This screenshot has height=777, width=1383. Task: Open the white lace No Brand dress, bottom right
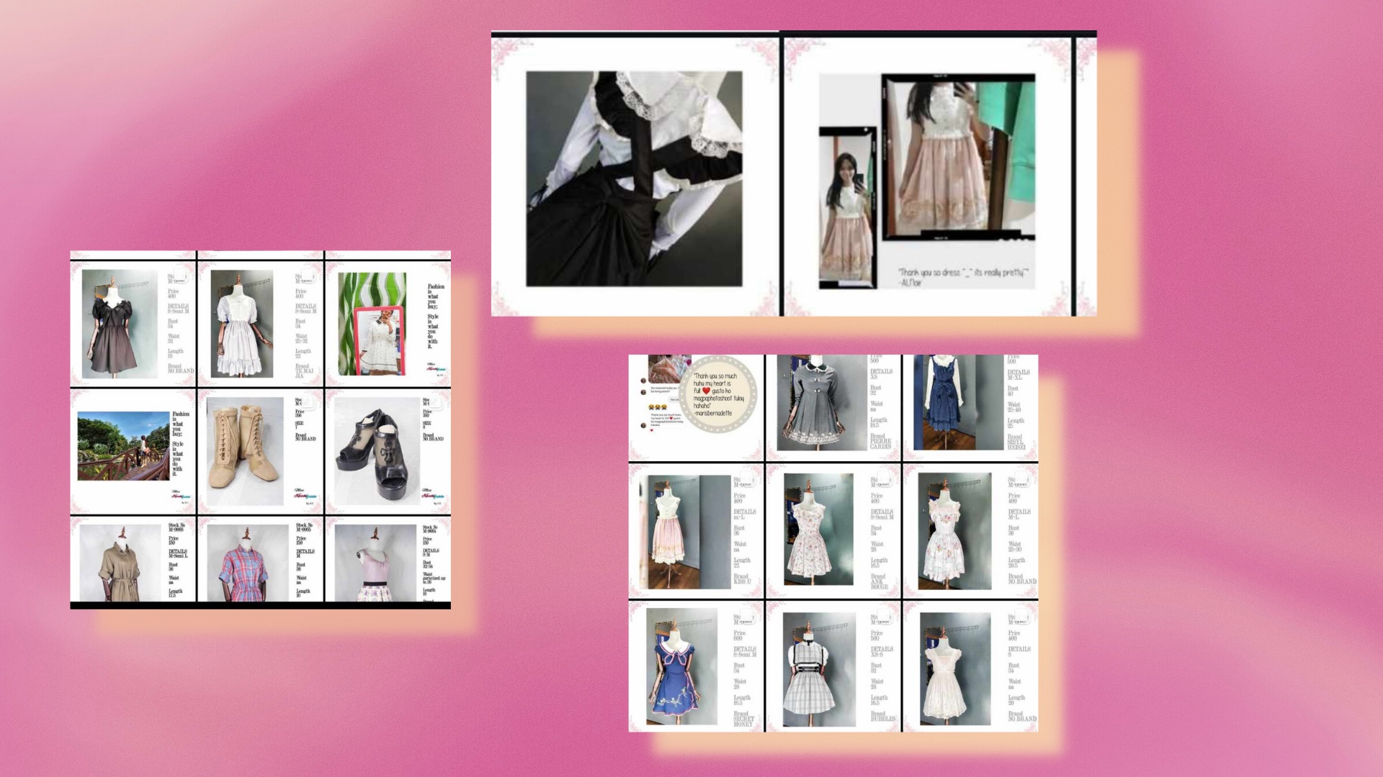pos(954,669)
